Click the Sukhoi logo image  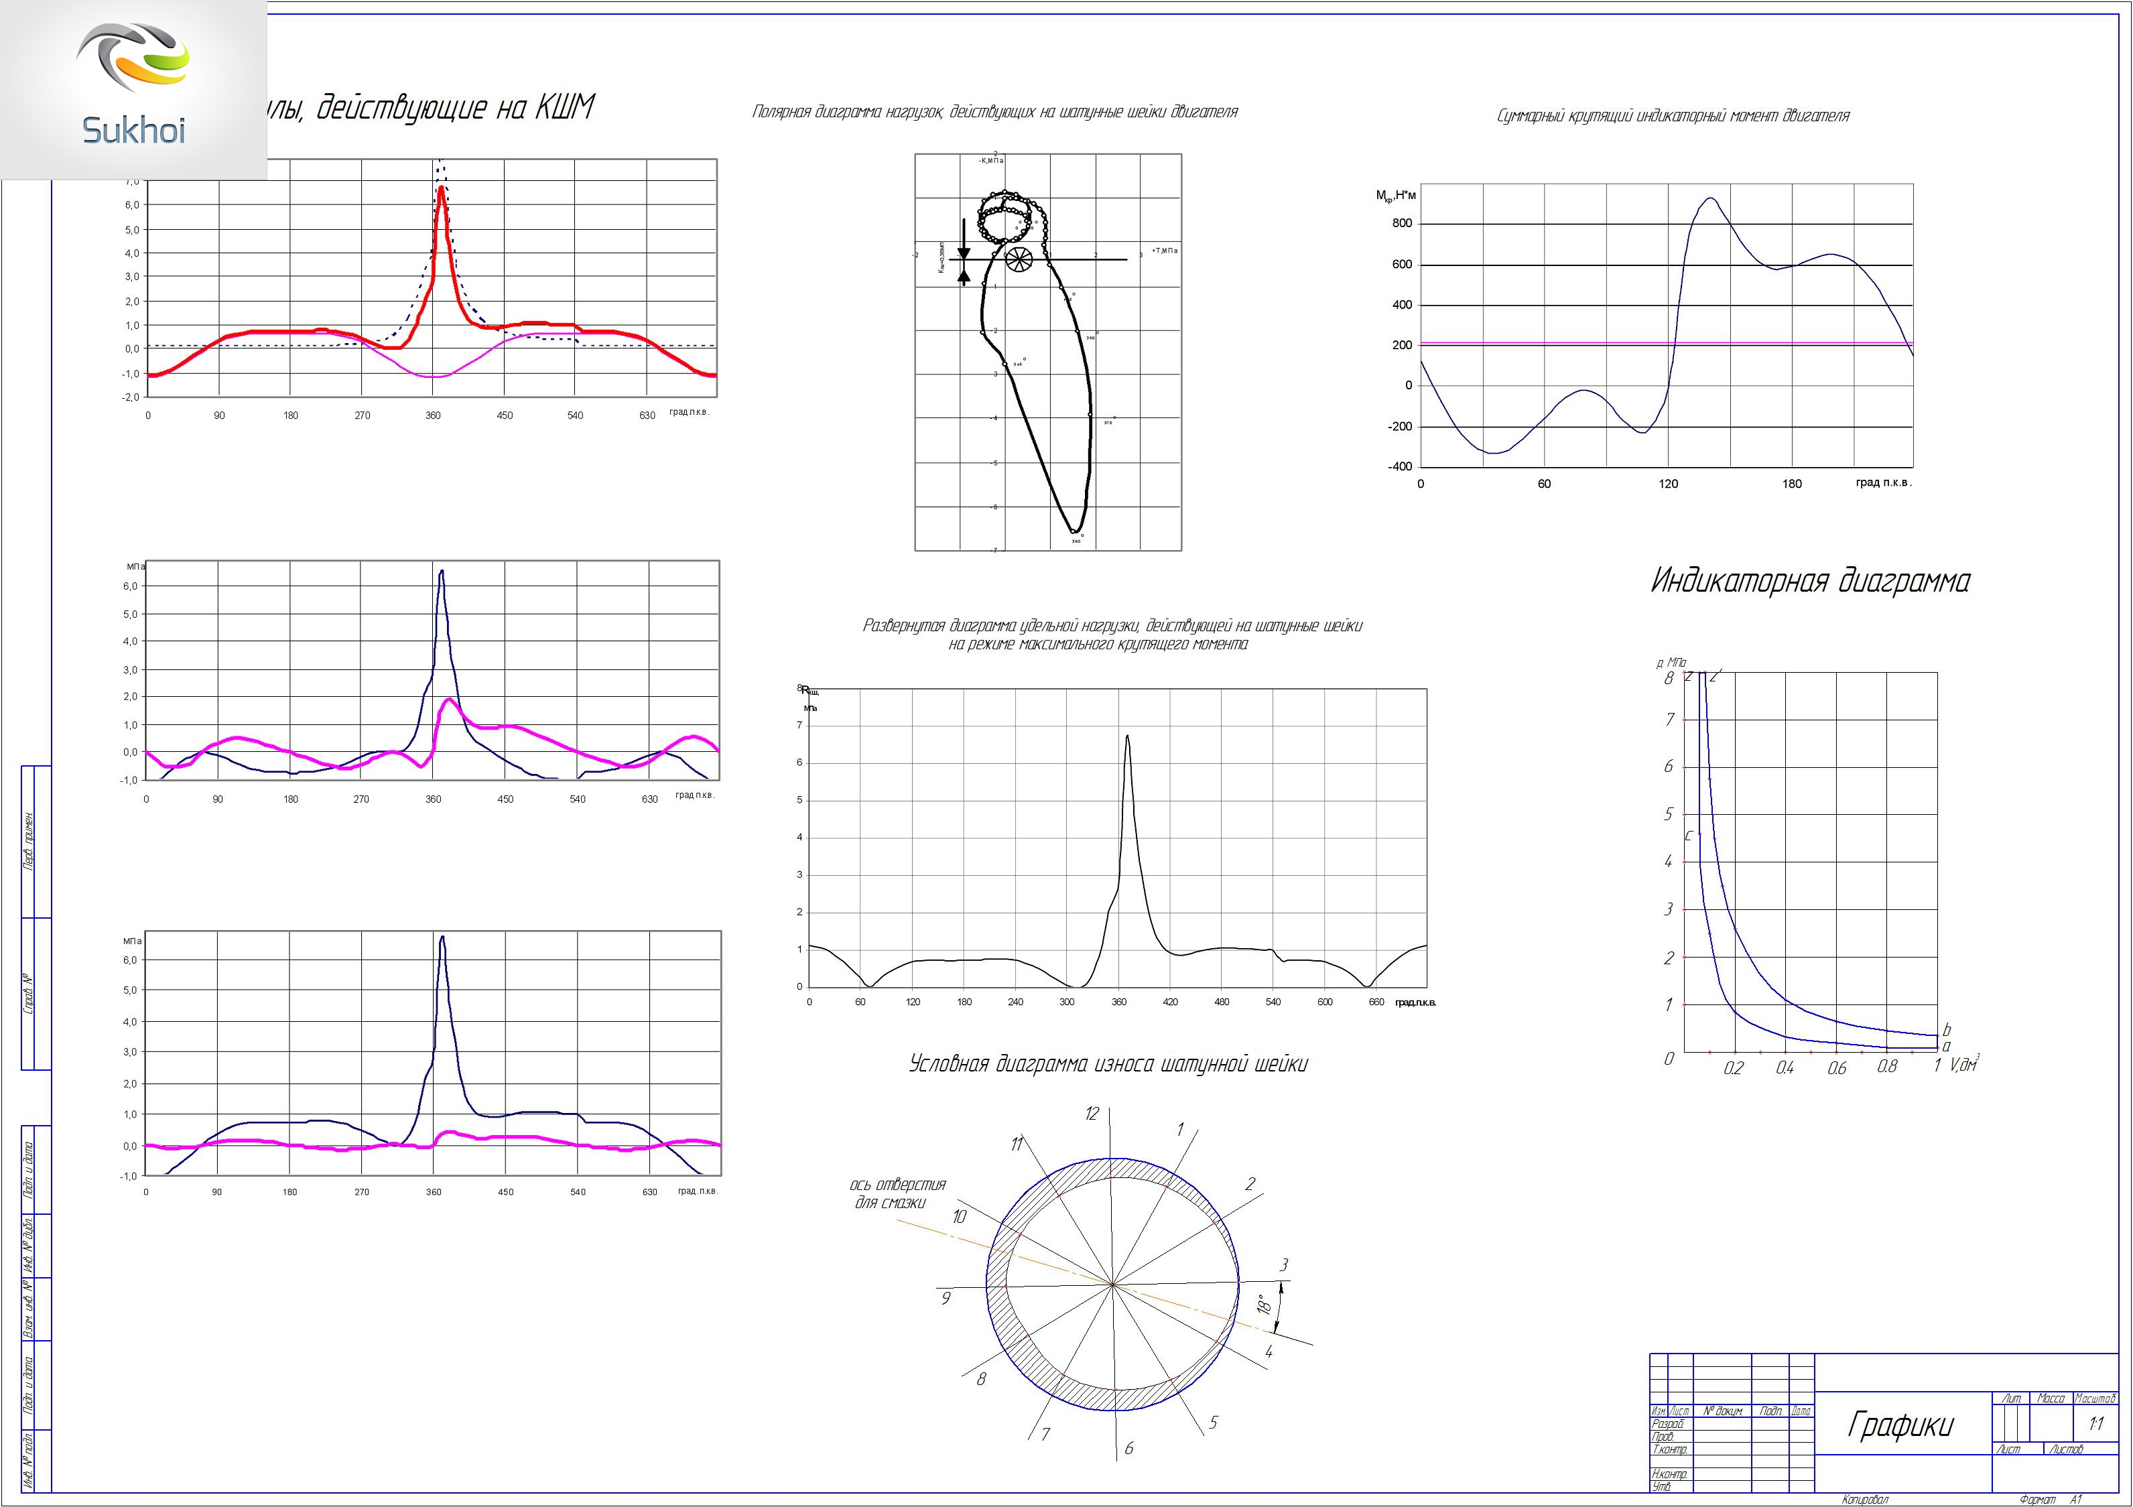[x=133, y=89]
